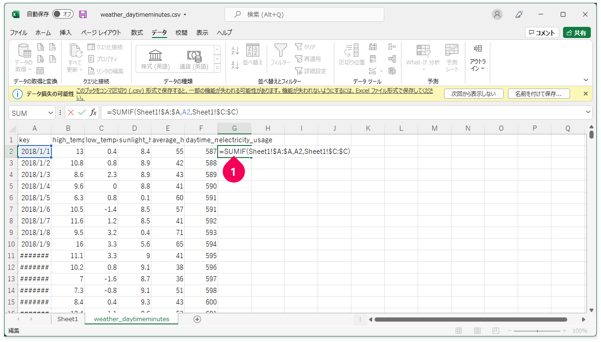The height and width of the screenshot is (342, 601).
Task: Click the Don't show again button
Action: click(473, 94)
